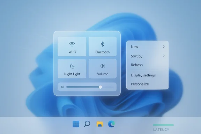This screenshot has height=134, width=201.
Task: Expand the chevron arrow beside Sort by
Action: (164, 56)
